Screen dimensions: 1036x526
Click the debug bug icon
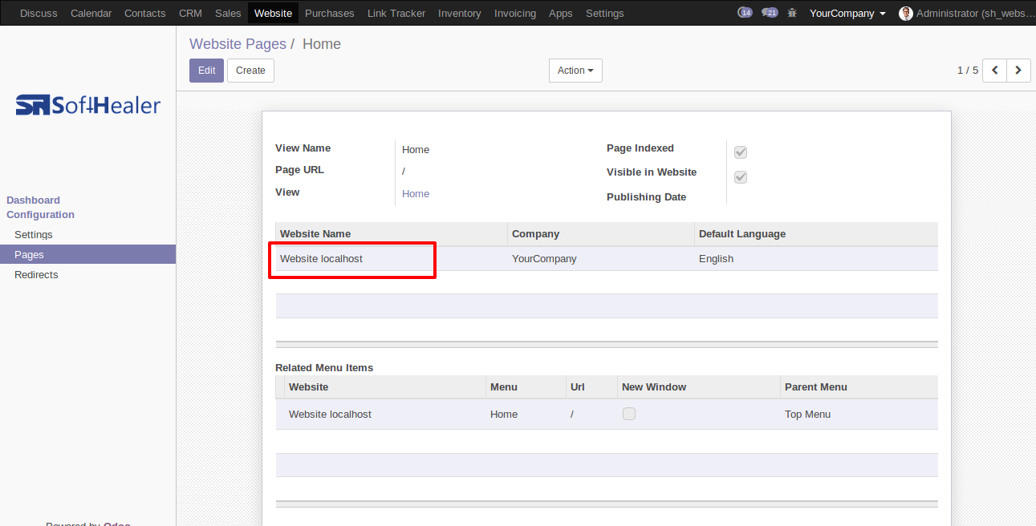tap(793, 13)
